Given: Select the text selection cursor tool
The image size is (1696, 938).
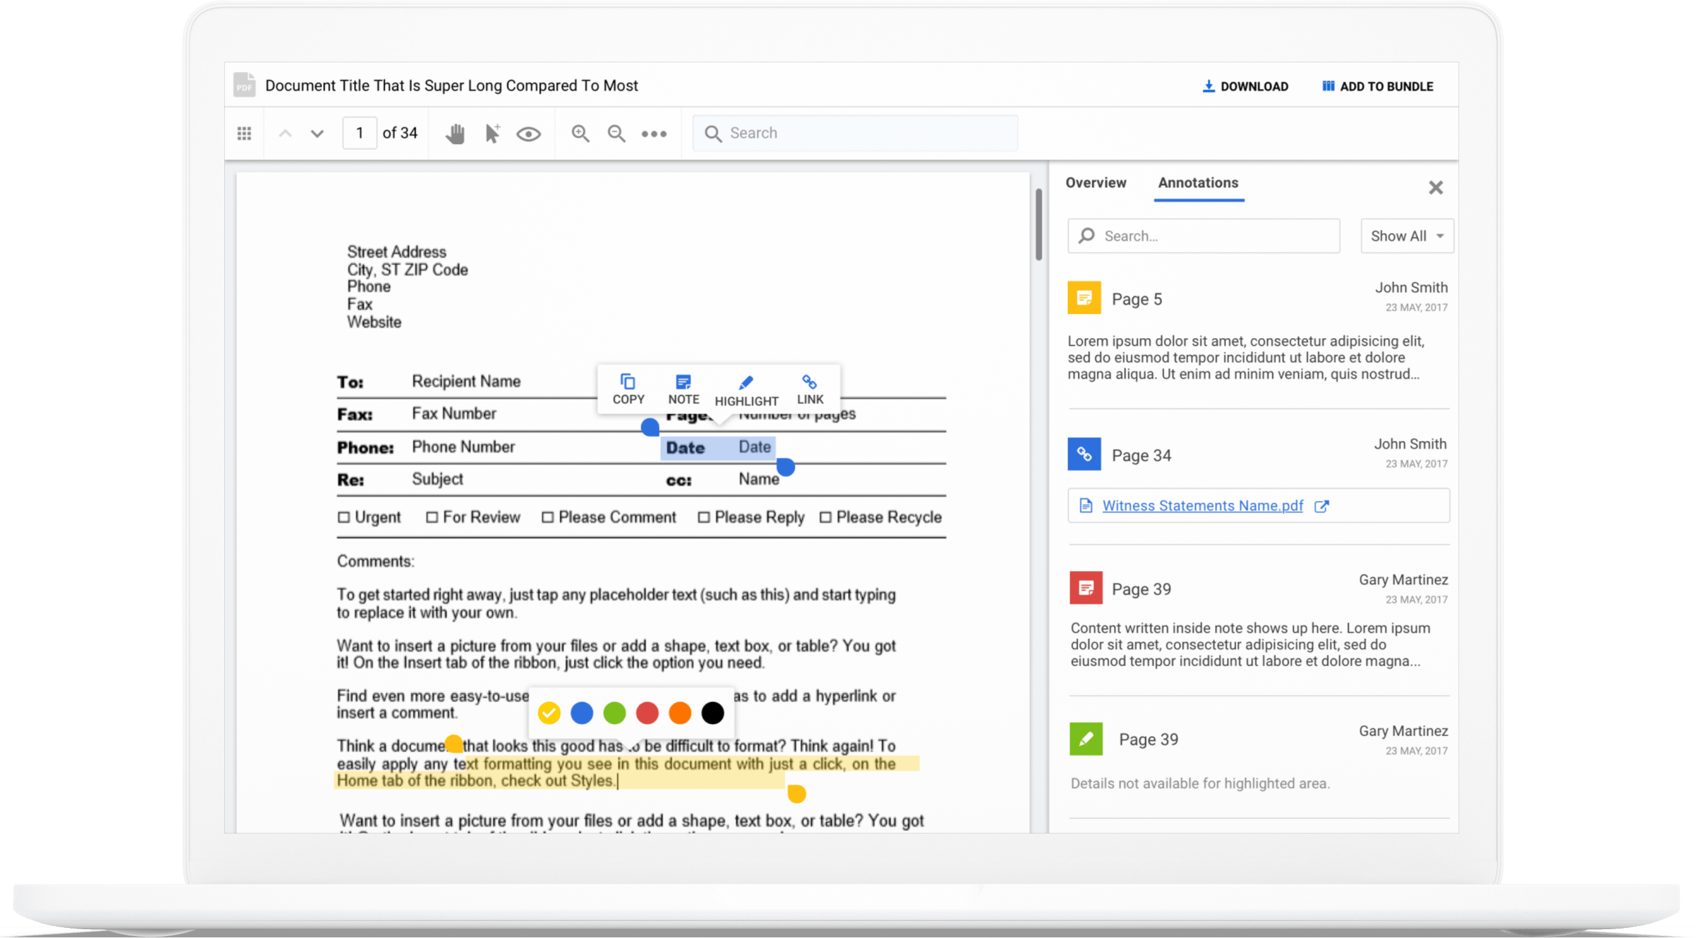Looking at the screenshot, I should tap(492, 133).
